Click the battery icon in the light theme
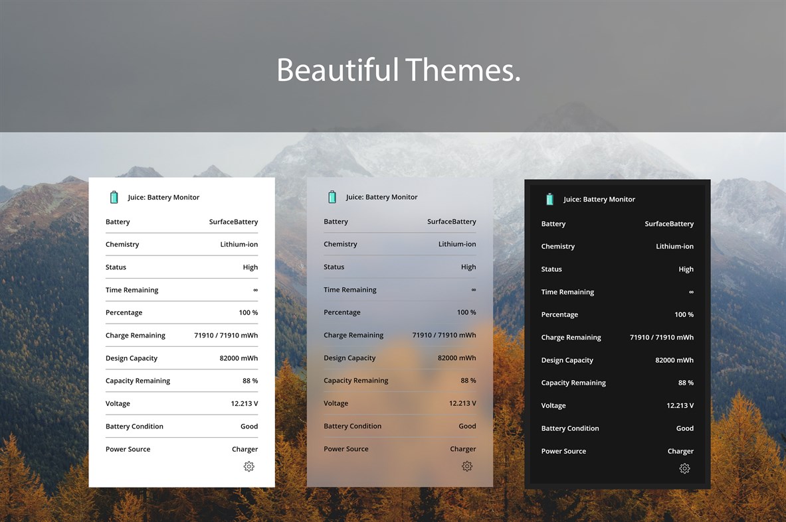The image size is (786, 522). pyautogui.click(x=114, y=196)
